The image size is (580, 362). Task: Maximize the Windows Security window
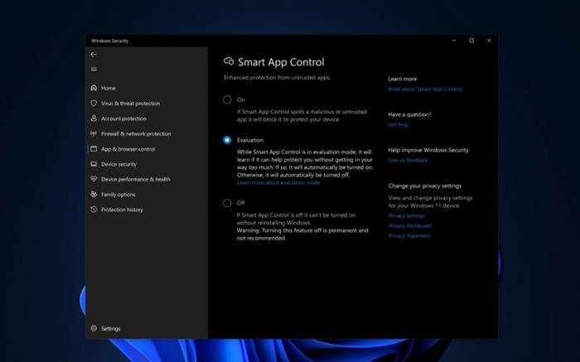471,41
